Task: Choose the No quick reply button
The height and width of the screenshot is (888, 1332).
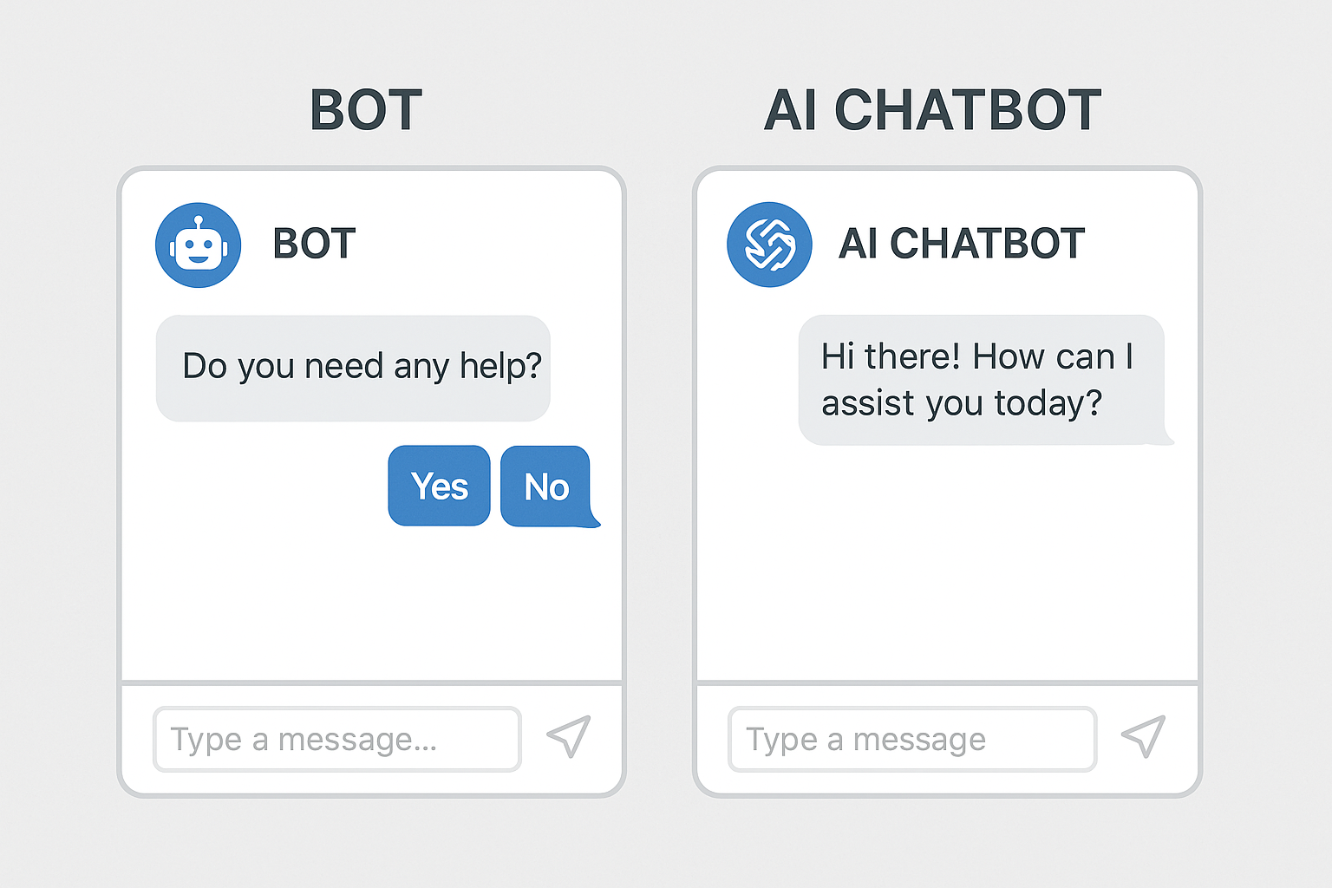Action: 545,486
